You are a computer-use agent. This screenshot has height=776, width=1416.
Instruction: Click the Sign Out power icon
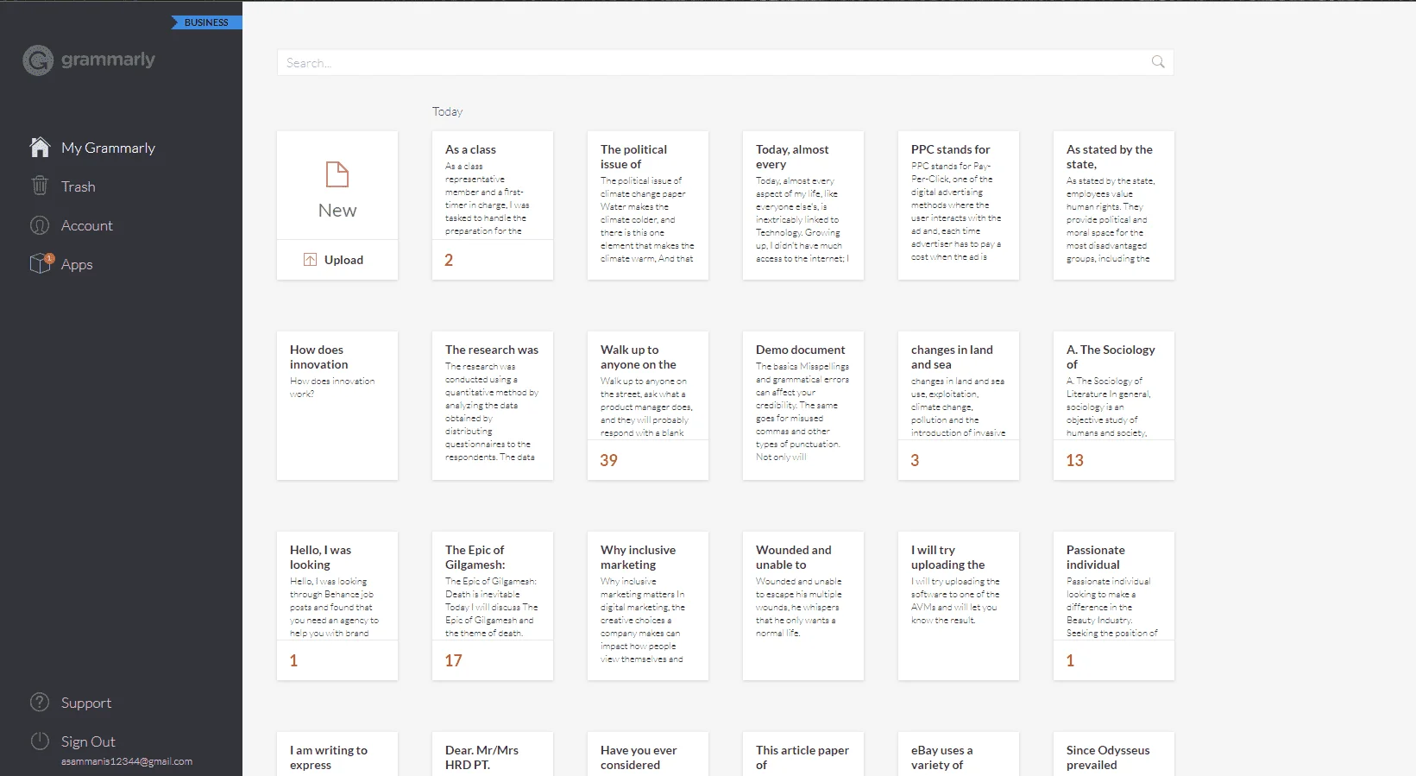[x=40, y=741]
